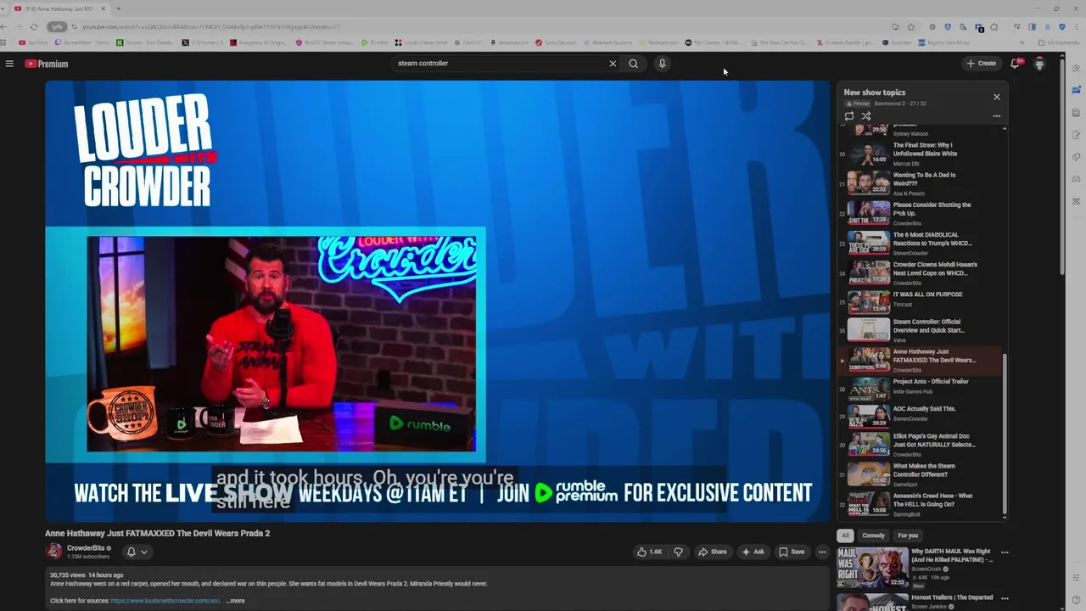Reload the browser page
Screen dimensions: 1086x611
click(x=34, y=27)
